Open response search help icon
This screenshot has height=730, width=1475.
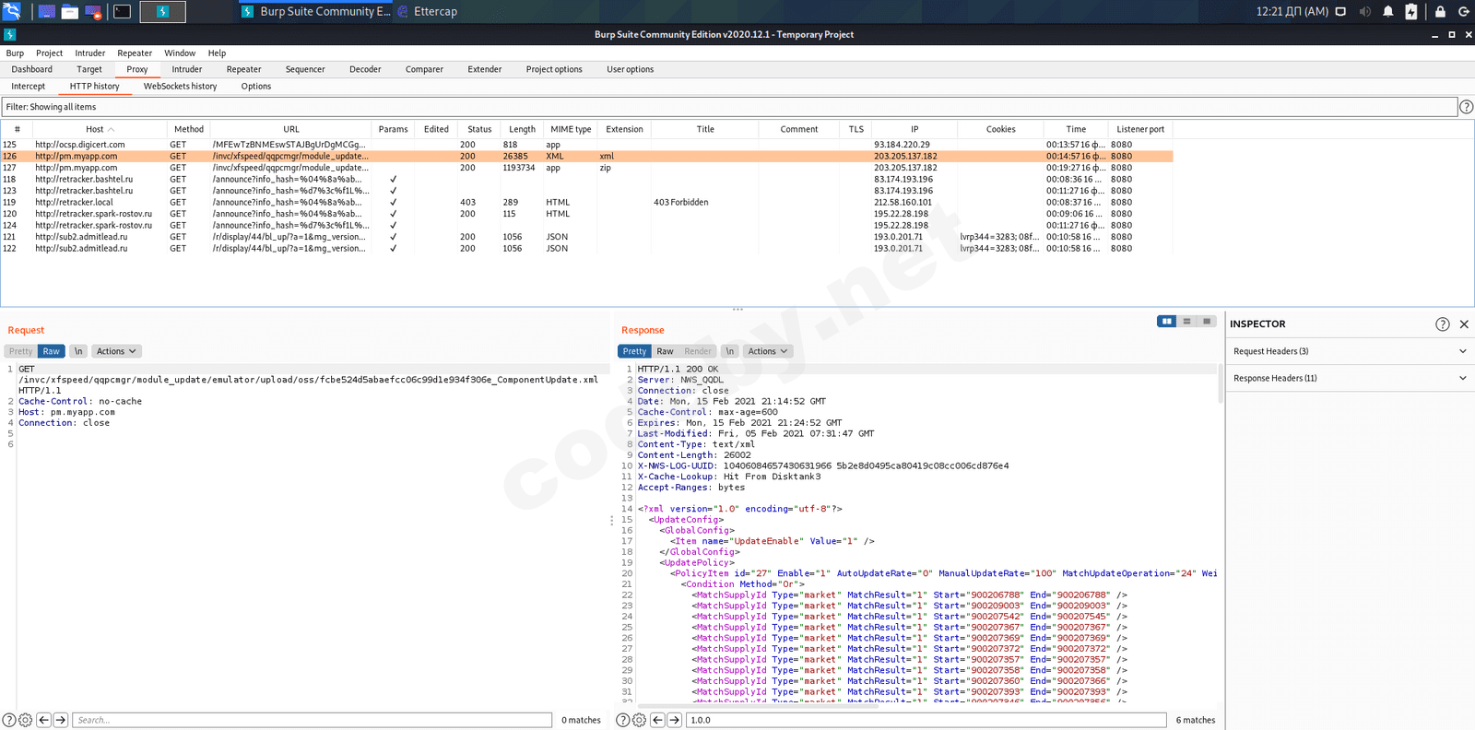[x=623, y=720]
